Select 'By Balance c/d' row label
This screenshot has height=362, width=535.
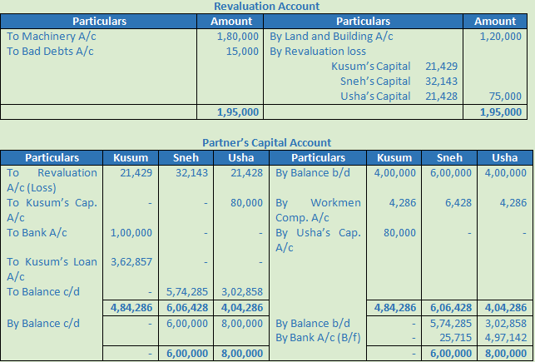tap(43, 323)
